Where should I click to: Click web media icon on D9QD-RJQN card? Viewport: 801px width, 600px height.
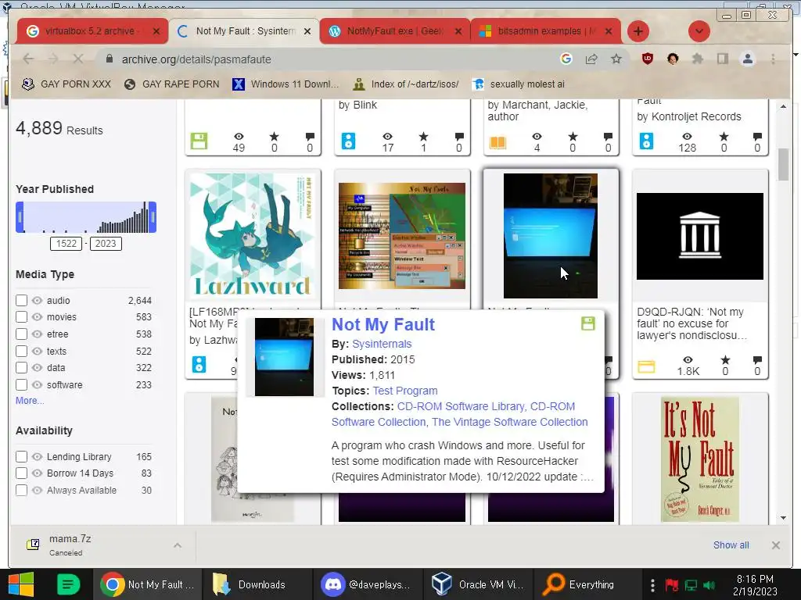coord(646,367)
